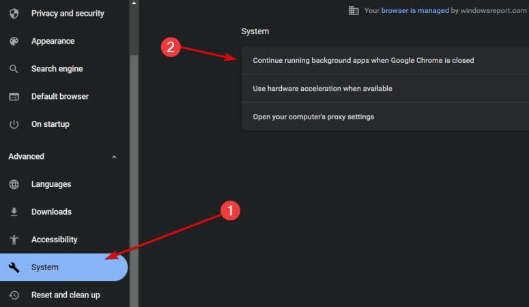Image resolution: width=529 pixels, height=307 pixels.
Task: Open your computer's proxy settings
Action: tap(313, 117)
